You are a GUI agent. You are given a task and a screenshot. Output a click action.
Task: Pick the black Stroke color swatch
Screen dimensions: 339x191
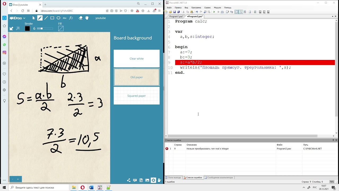[27, 29]
